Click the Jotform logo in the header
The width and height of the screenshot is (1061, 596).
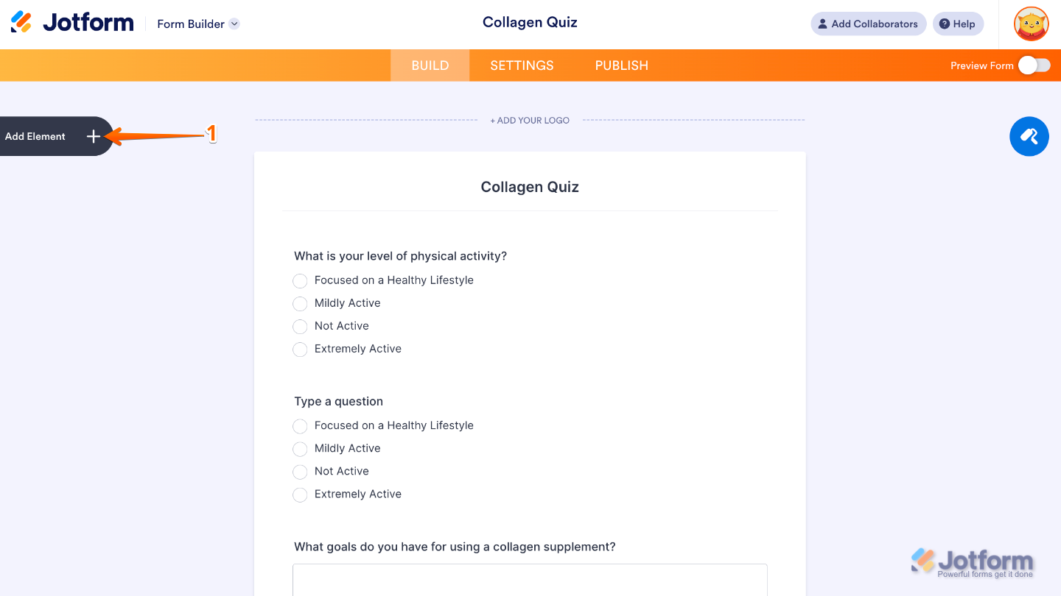[71, 22]
